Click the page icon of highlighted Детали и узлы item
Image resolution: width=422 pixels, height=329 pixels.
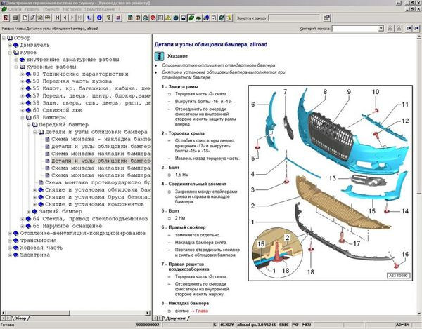point(46,161)
